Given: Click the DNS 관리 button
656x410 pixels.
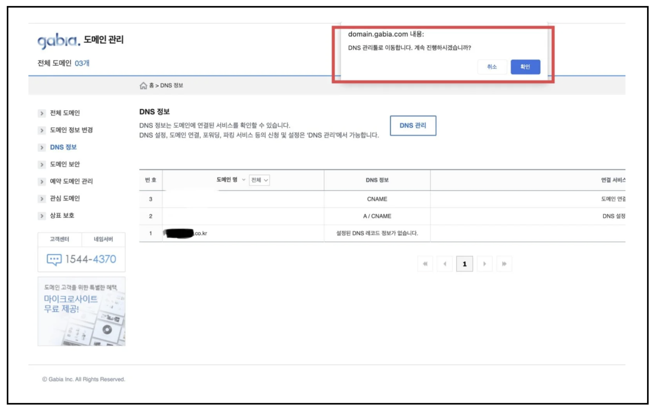Looking at the screenshot, I should click(413, 125).
